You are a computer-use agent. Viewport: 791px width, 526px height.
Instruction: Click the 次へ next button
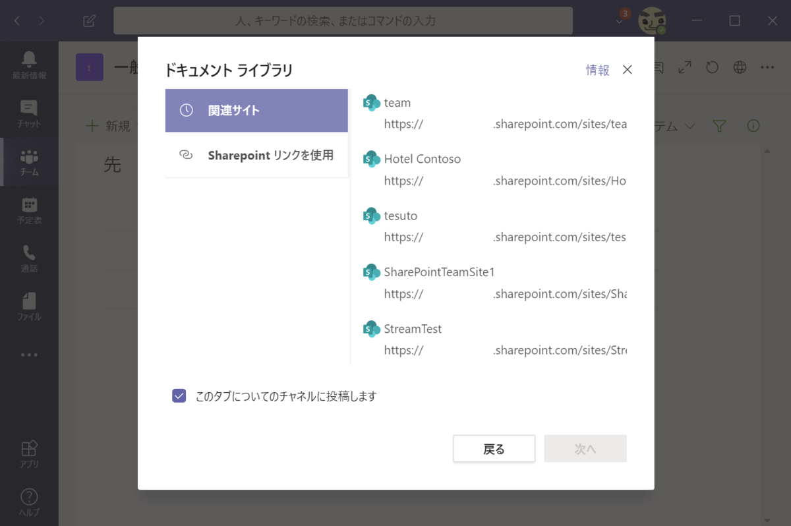pyautogui.click(x=585, y=449)
